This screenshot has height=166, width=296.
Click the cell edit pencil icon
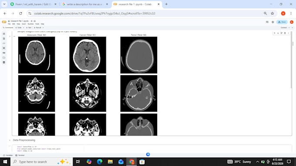[x=282, y=33]
